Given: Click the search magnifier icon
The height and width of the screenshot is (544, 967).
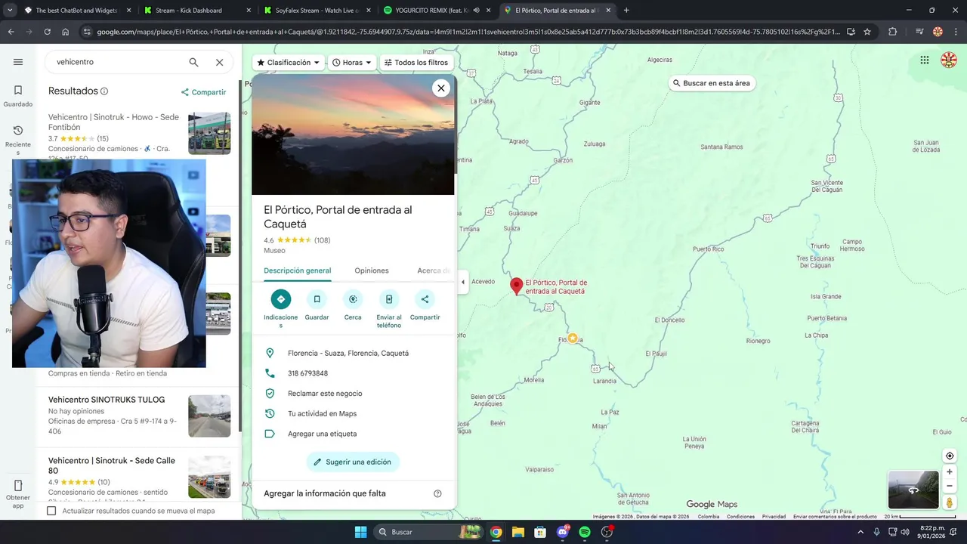Looking at the screenshot, I should click(193, 62).
